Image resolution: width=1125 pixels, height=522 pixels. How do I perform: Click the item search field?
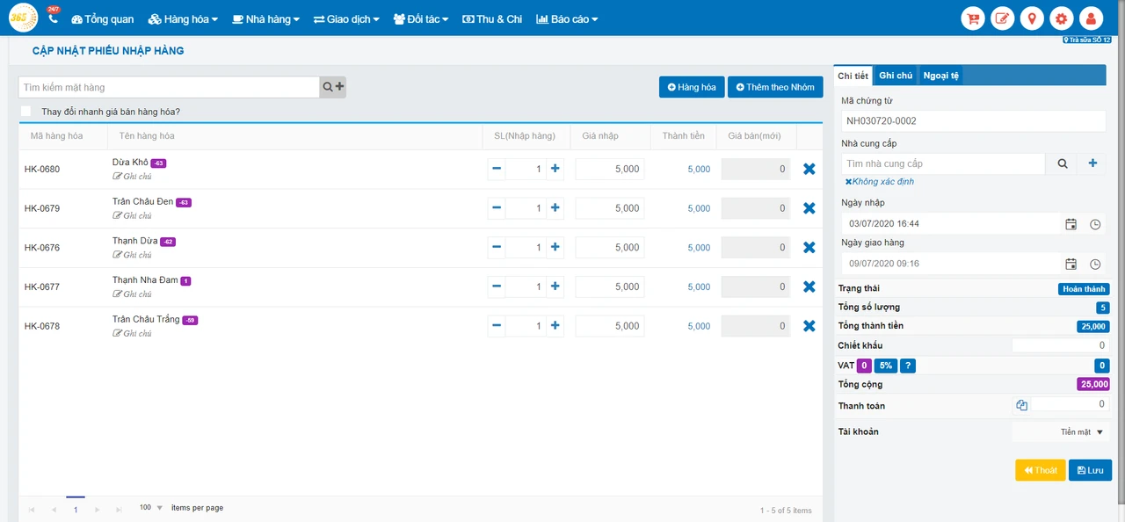pos(169,87)
